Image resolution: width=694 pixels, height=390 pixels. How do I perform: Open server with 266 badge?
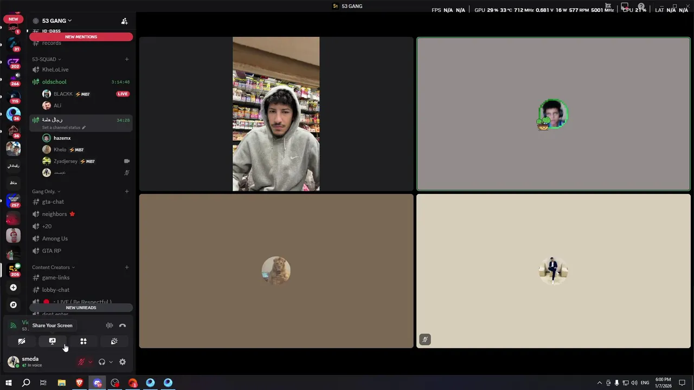pyautogui.click(x=14, y=80)
